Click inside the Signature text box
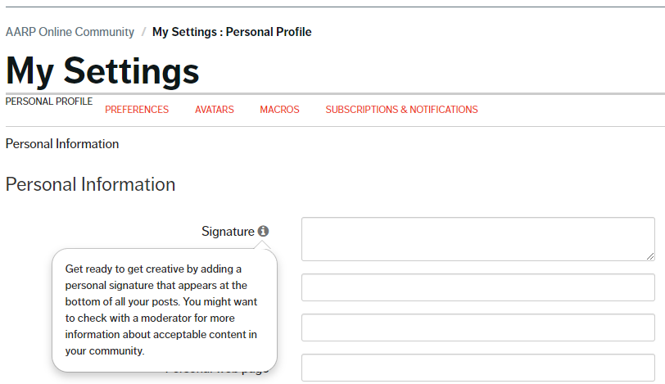Image resolution: width=665 pixels, height=384 pixels. tap(477, 239)
